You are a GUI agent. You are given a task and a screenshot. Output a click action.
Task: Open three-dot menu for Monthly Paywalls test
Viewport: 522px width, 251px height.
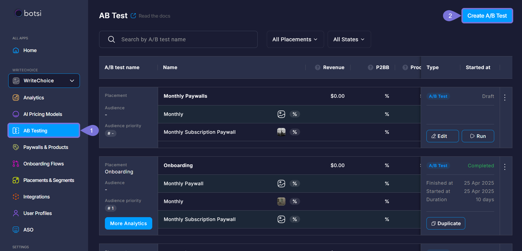tap(504, 97)
